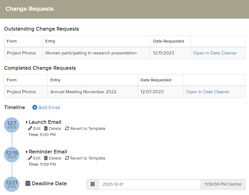Click the plus icon beside Add Email
The height and width of the screenshot is (195, 249).
pyautogui.click(x=35, y=108)
